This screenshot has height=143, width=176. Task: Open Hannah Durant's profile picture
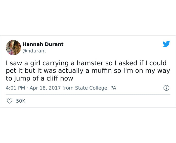tap(13, 47)
